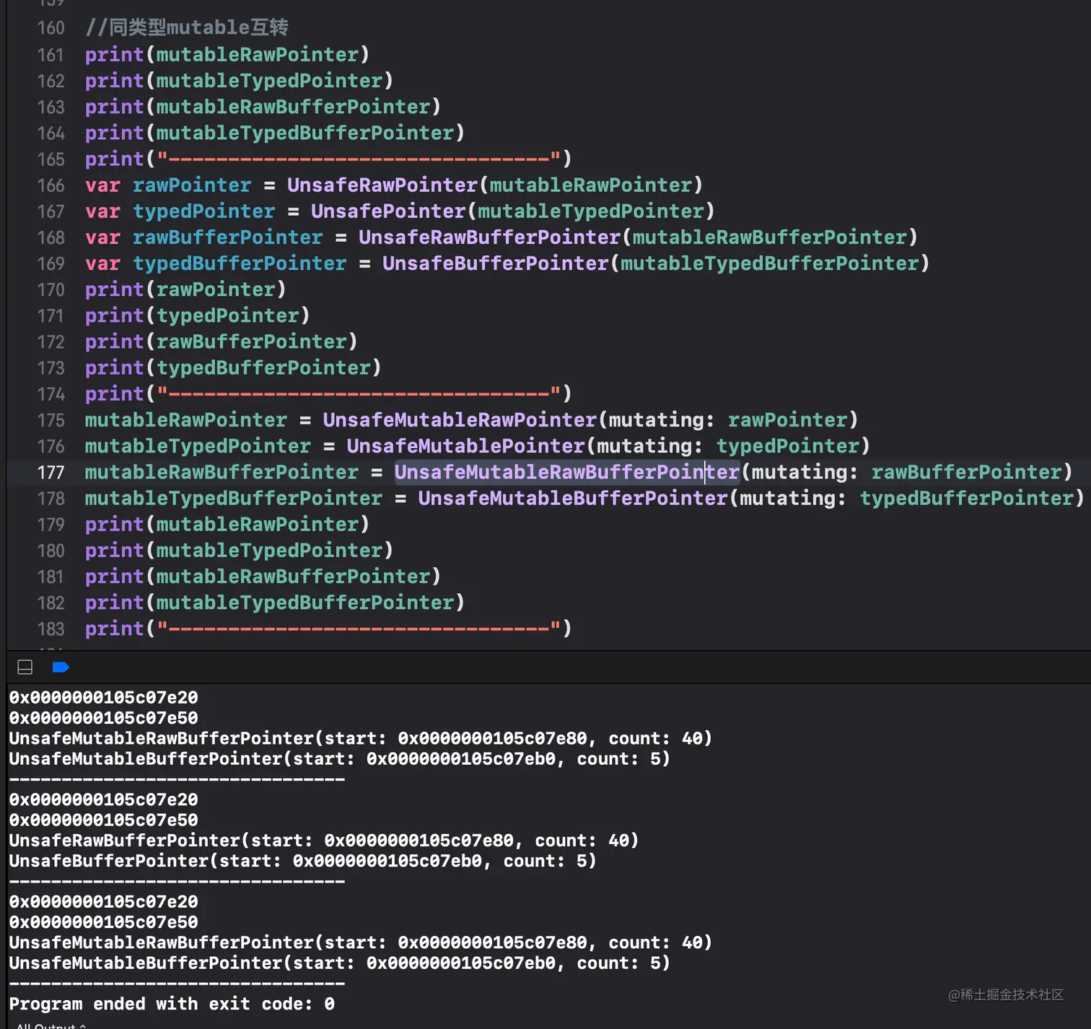Viewport: 1091px width, 1029px height.
Task: Click first console line 0x0000000105c07e20
Action: 103,698
